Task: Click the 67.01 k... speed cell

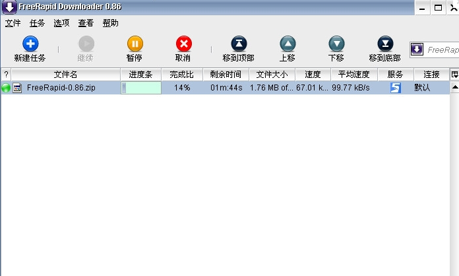Action: (313, 88)
